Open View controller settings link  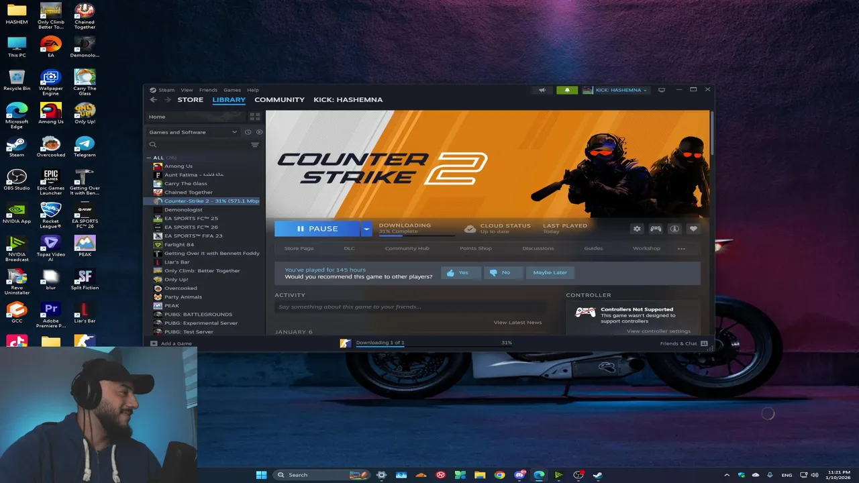(x=658, y=331)
